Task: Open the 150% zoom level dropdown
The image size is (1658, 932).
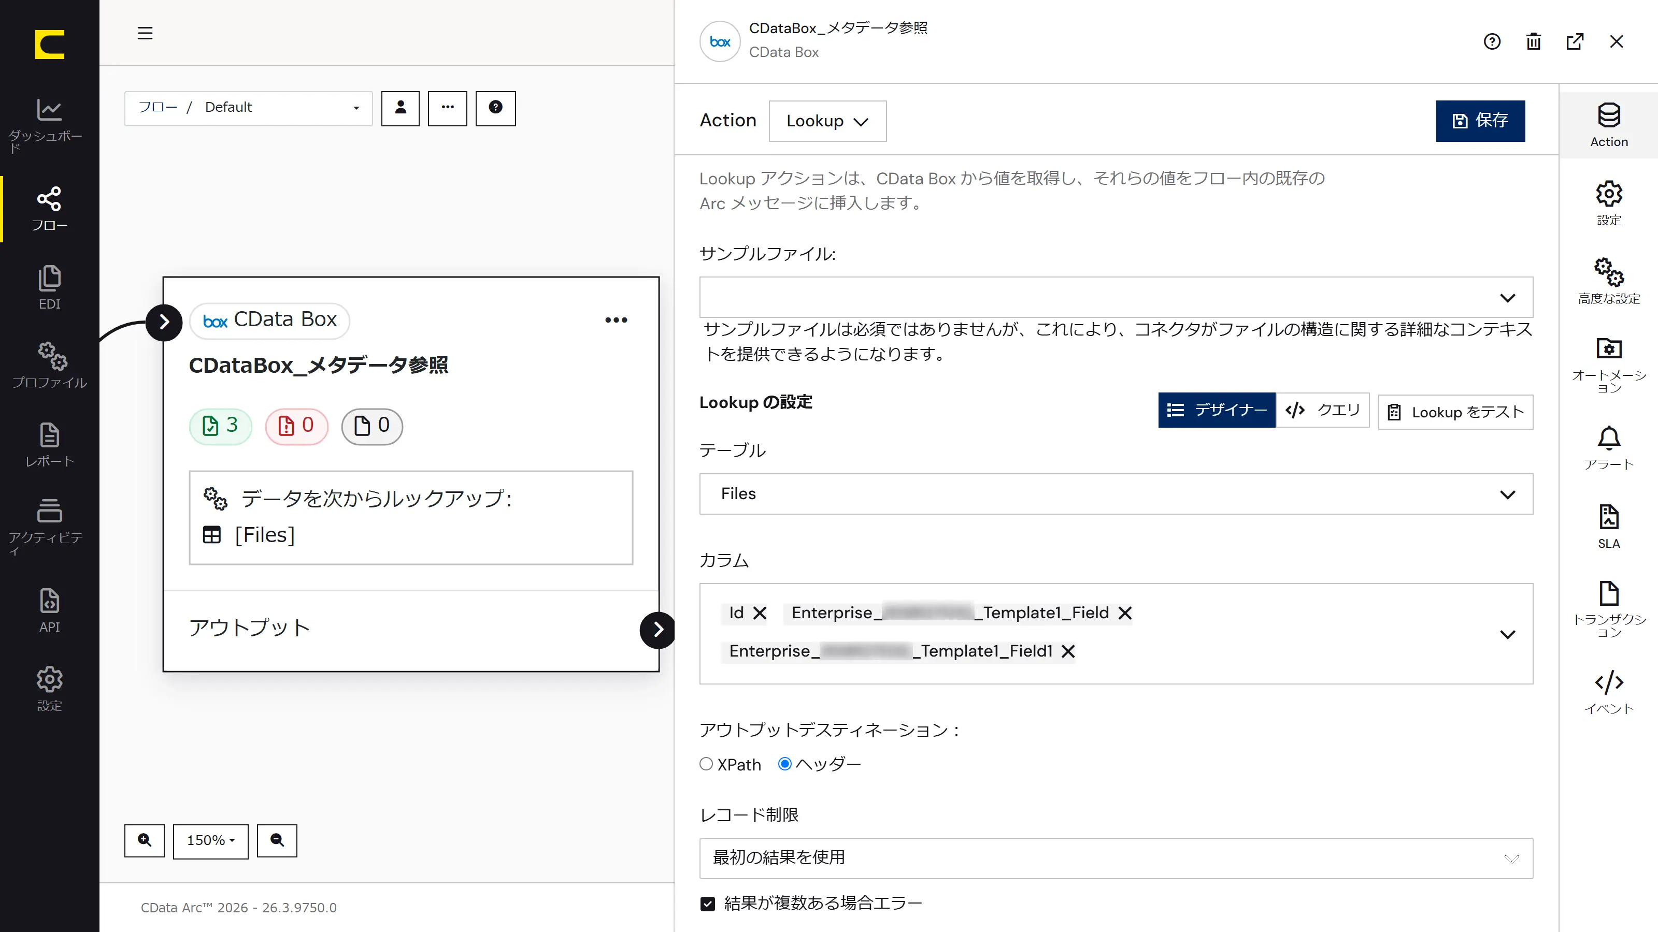Action: pyautogui.click(x=210, y=841)
